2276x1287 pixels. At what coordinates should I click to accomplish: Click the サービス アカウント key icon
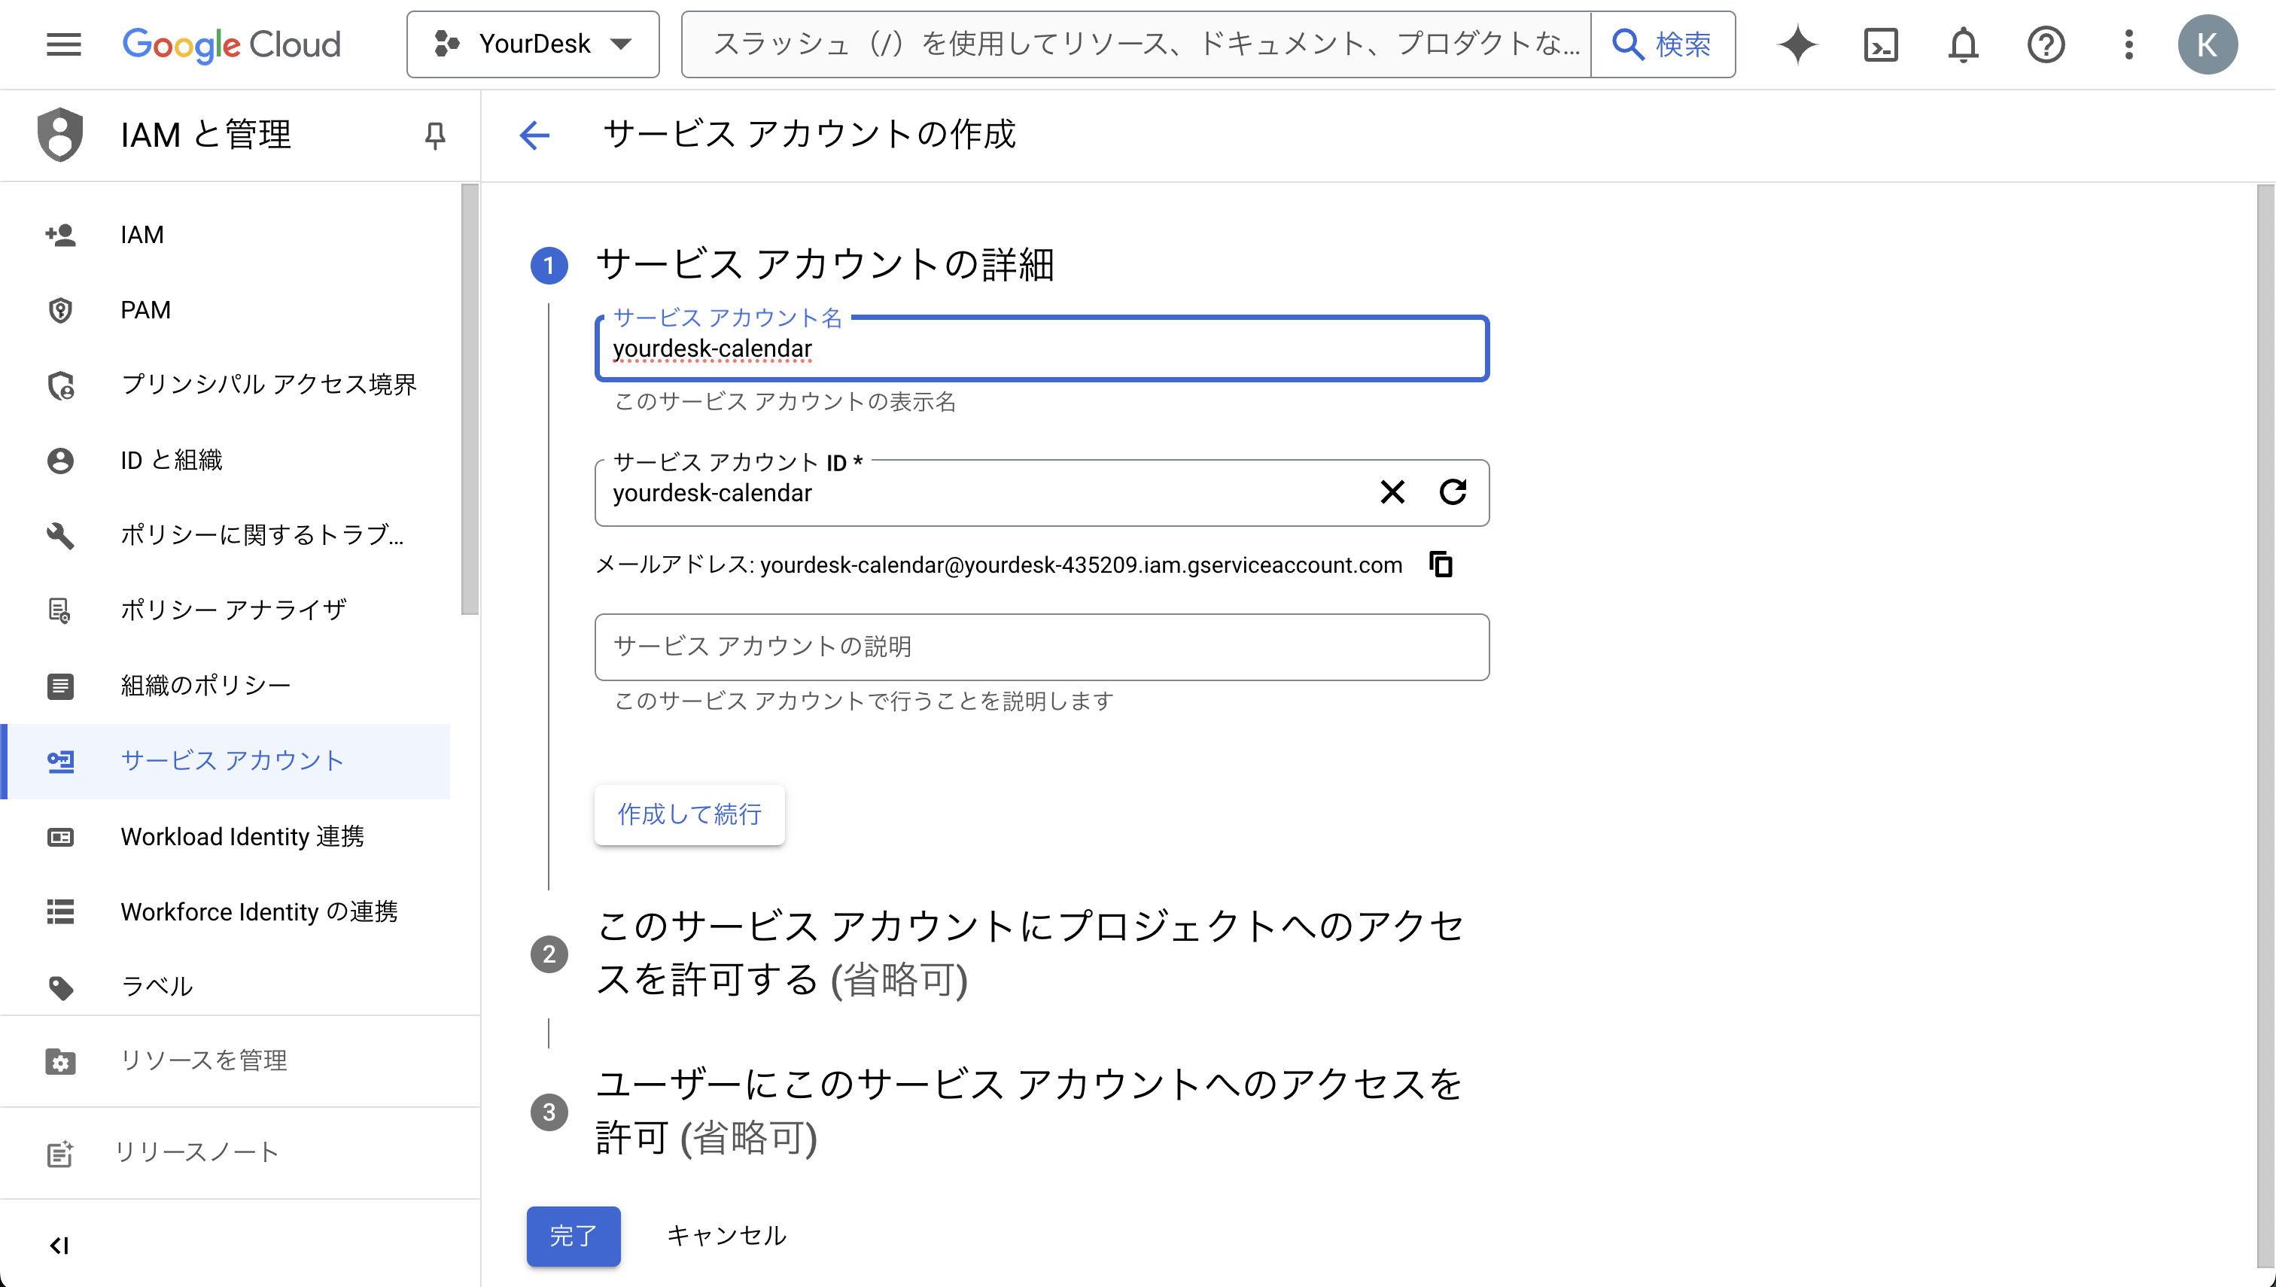point(60,761)
